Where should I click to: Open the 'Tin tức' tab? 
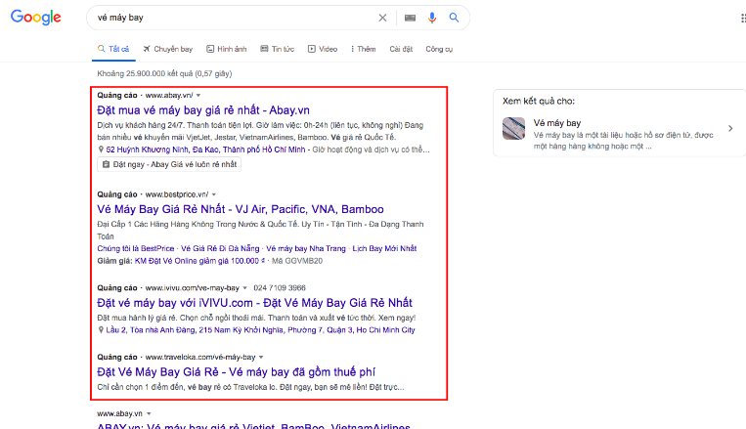pyautogui.click(x=278, y=49)
